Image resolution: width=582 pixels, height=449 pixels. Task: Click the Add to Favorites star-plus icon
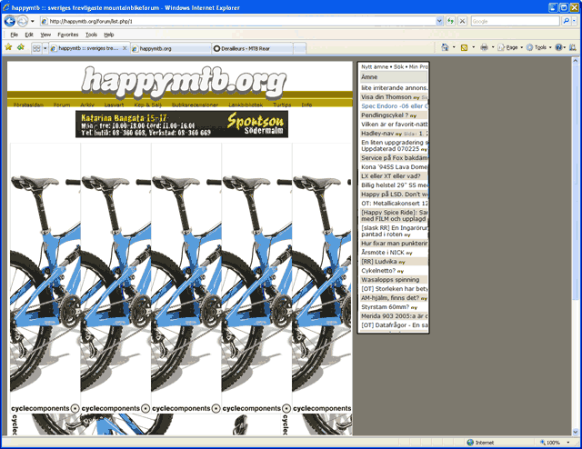[21, 47]
